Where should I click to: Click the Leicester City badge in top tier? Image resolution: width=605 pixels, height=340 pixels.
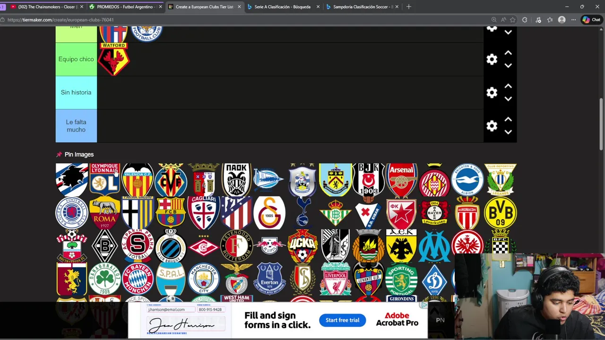[x=147, y=34]
